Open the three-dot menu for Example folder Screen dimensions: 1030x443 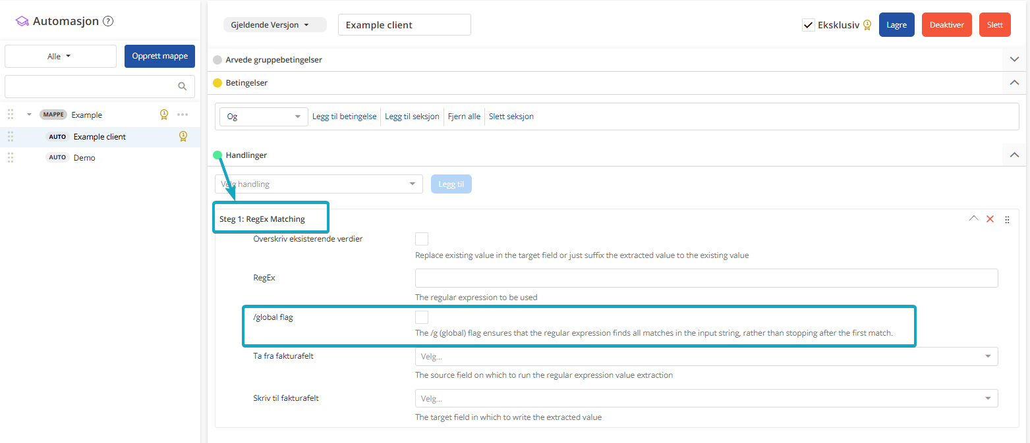183,115
